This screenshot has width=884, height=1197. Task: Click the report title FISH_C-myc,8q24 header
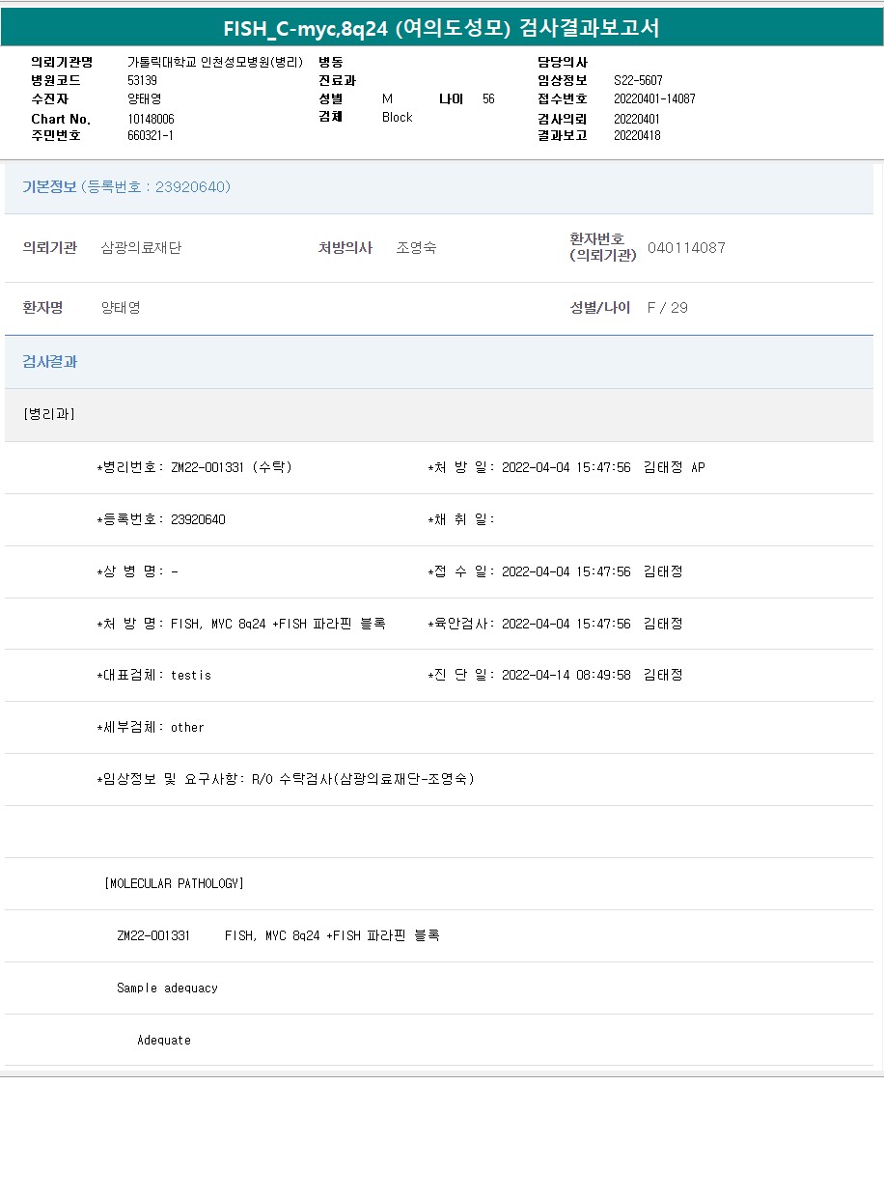click(441, 28)
